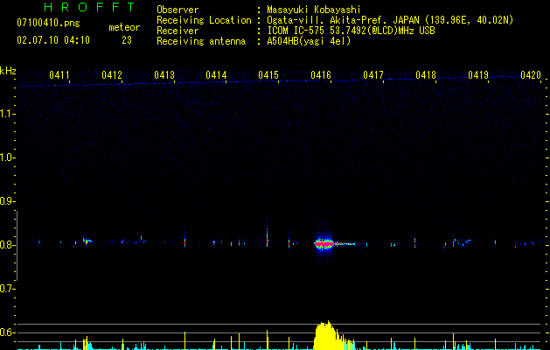Screen dimensions: 550x350
Task: Click observer name Masayuki Kobayashi
Action: click(x=314, y=10)
